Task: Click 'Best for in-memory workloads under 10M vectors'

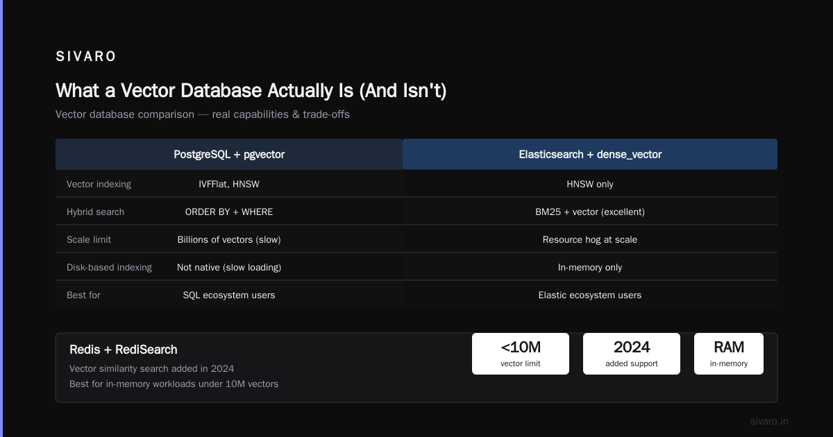Action: [174, 384]
